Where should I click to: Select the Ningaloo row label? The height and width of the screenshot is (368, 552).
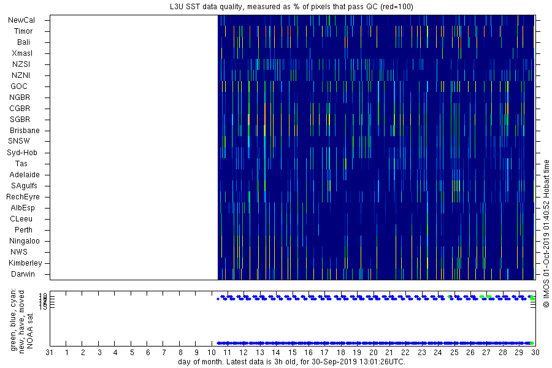click(x=25, y=241)
